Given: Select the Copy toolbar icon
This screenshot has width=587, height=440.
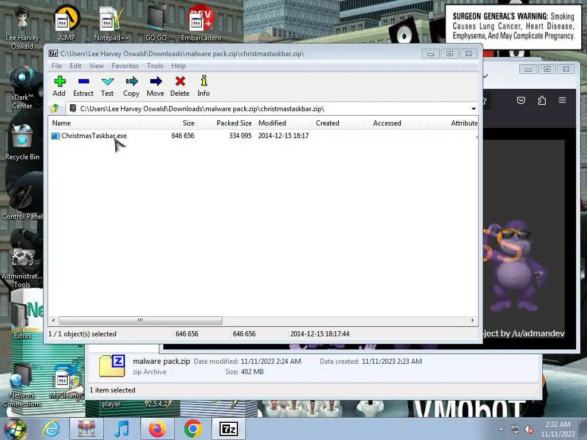Looking at the screenshot, I should [x=131, y=87].
